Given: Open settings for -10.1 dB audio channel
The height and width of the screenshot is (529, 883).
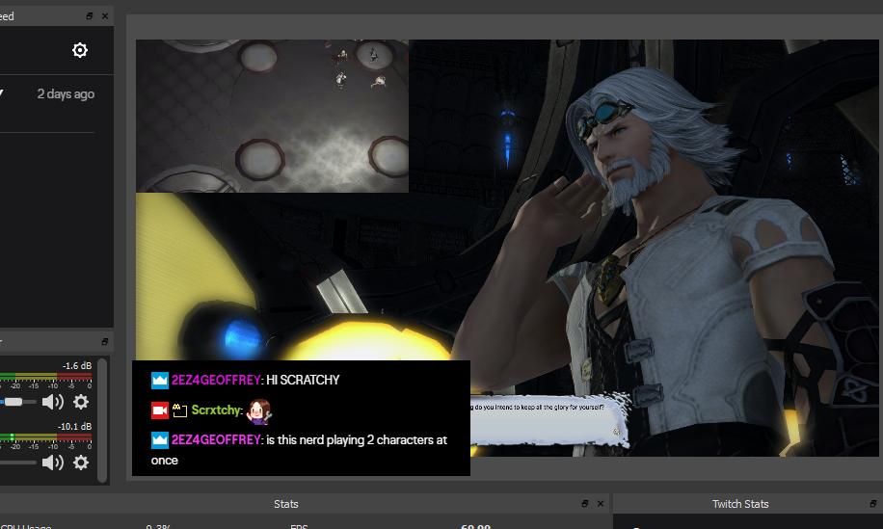Looking at the screenshot, I should coord(81,463).
